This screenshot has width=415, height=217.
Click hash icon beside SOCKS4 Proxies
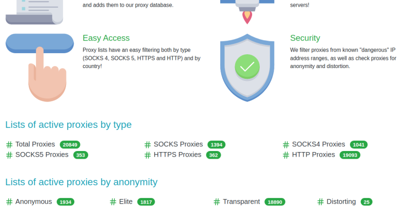point(286,145)
